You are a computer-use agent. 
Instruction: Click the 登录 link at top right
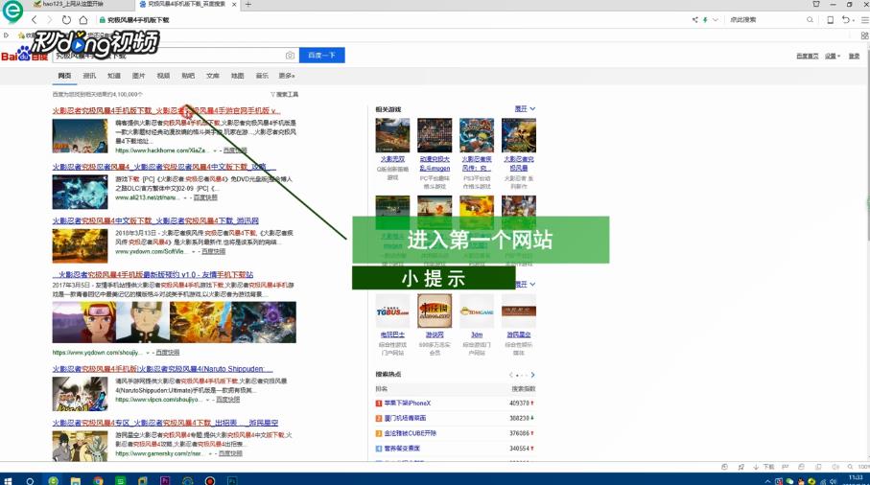(854, 56)
